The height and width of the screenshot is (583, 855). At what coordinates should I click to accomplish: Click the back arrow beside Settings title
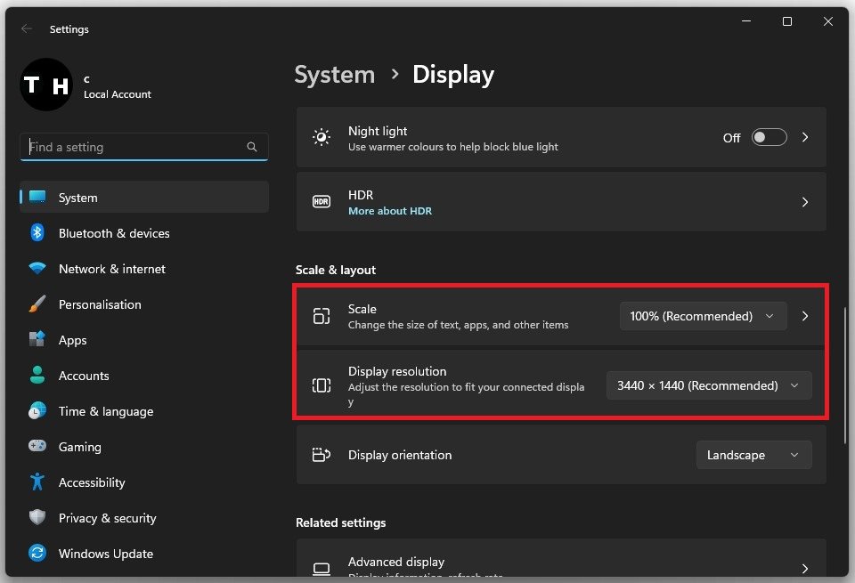[27, 29]
